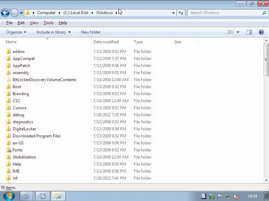Click the vertical scrollbar thumb
Screen dimensions: 269x201
pyautogui.click(x=266, y=60)
